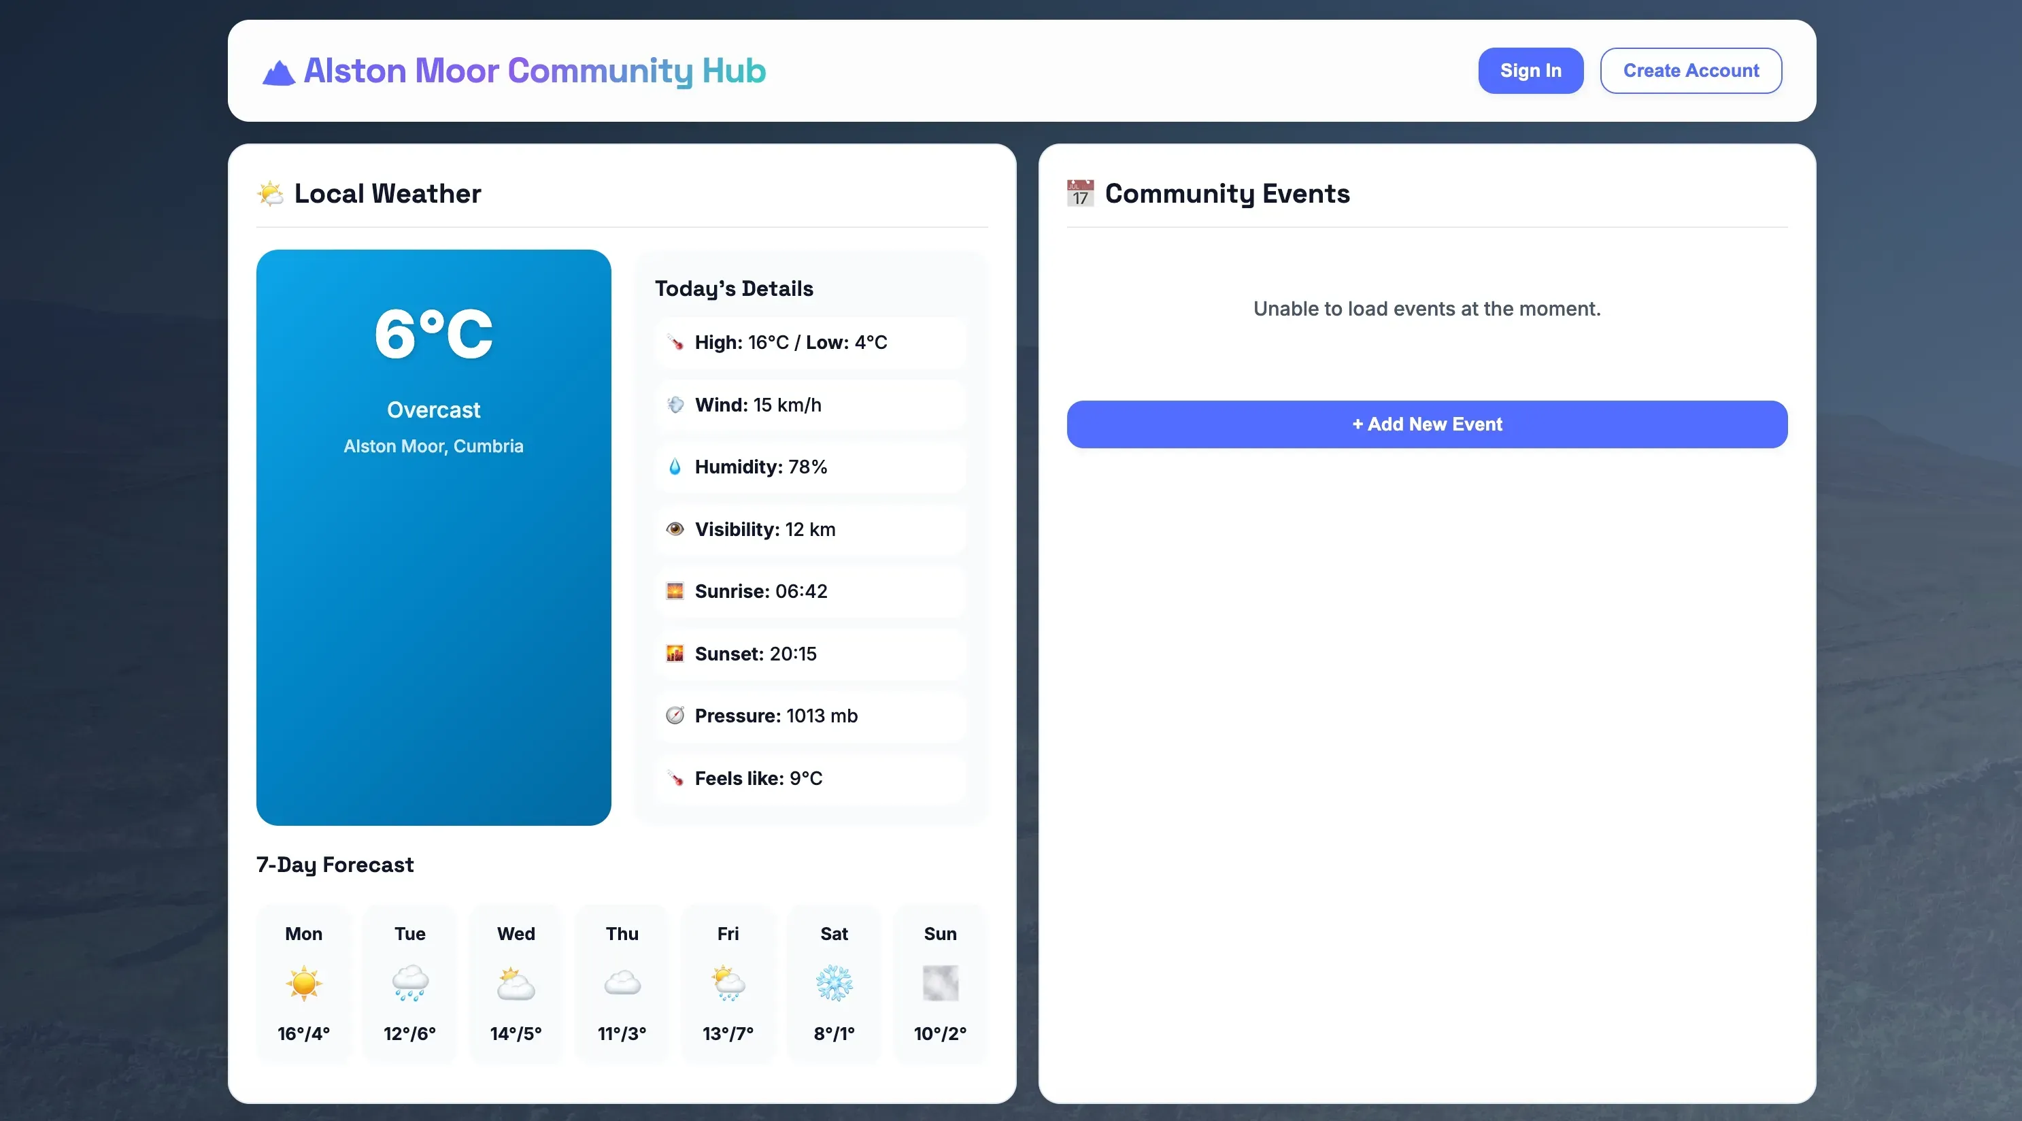Click Friday's sun-and-rain icon

tap(728, 983)
